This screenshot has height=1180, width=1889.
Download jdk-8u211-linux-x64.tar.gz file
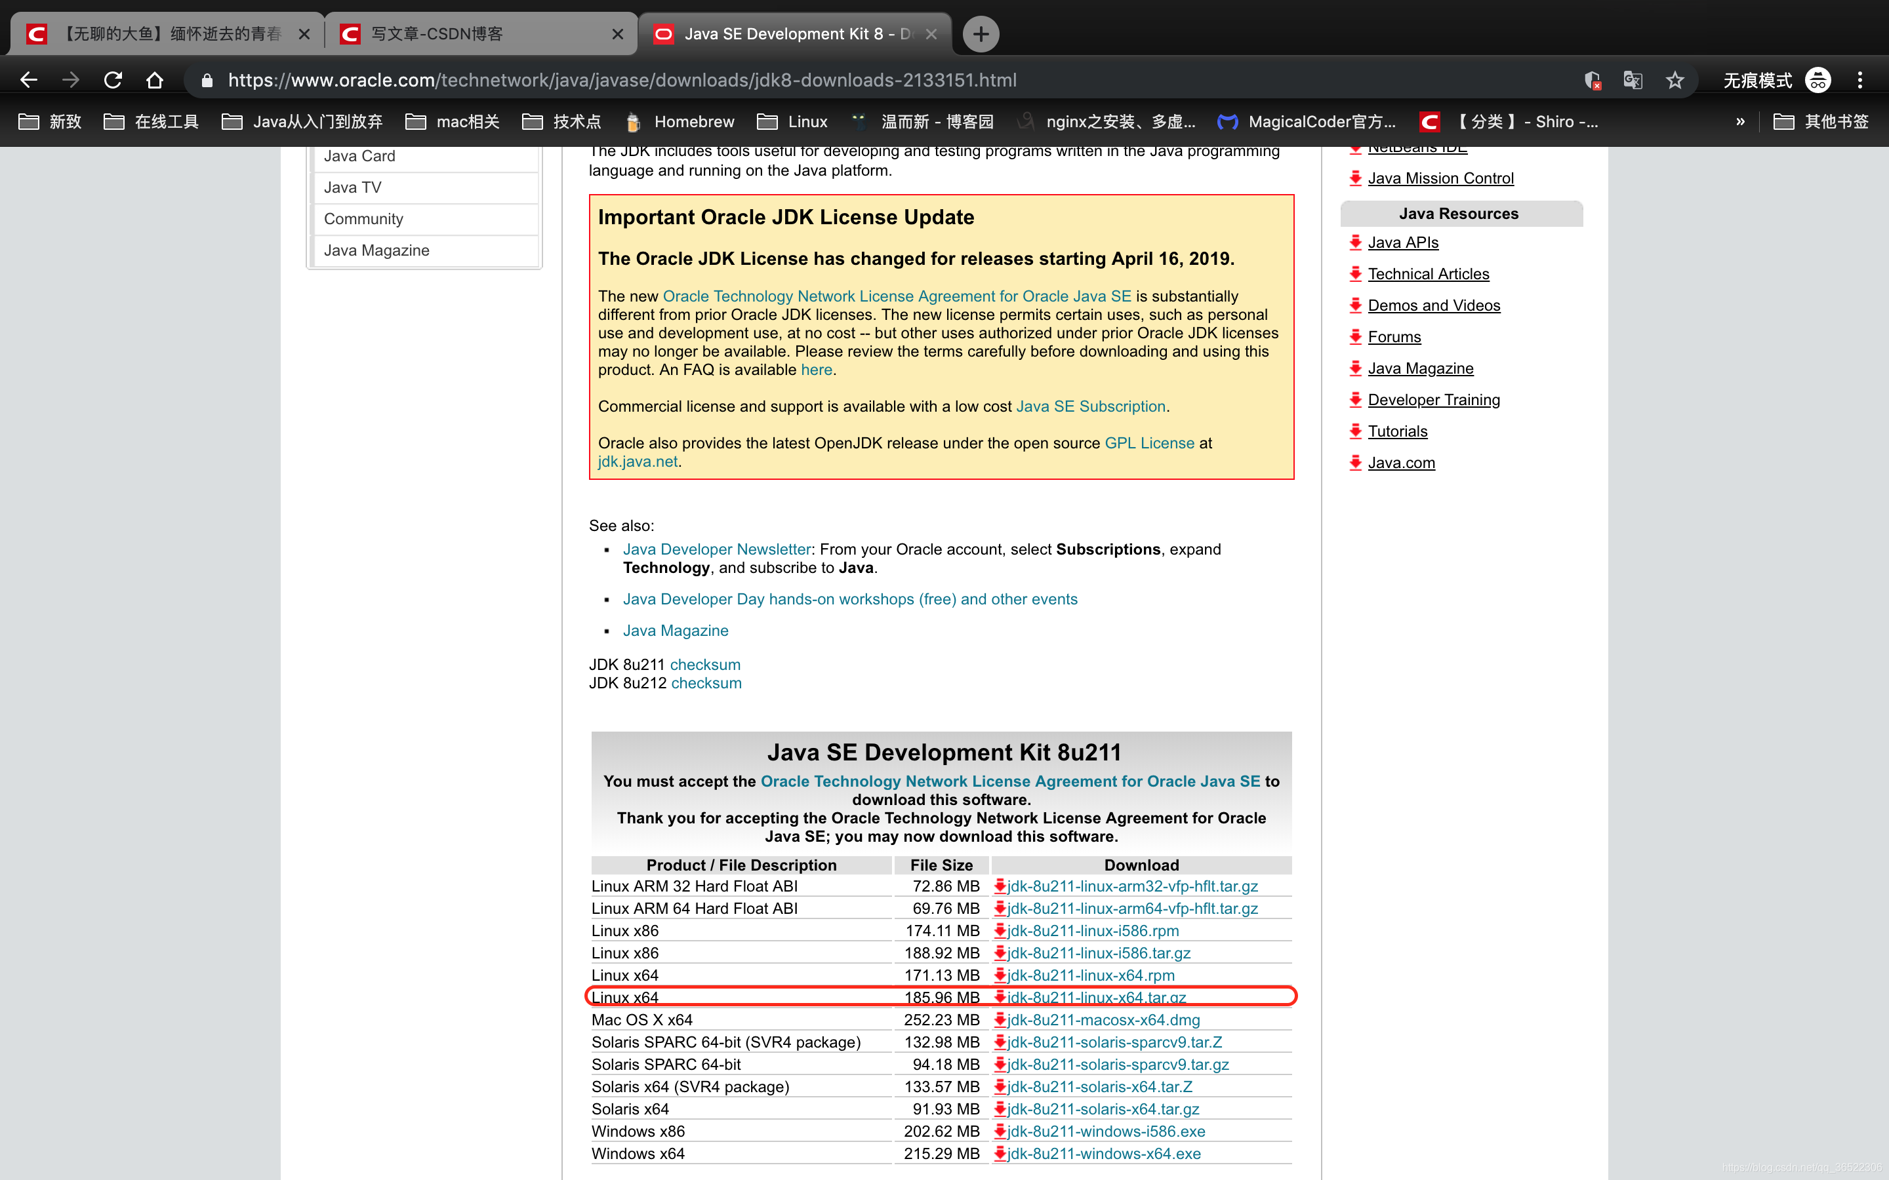(1096, 997)
